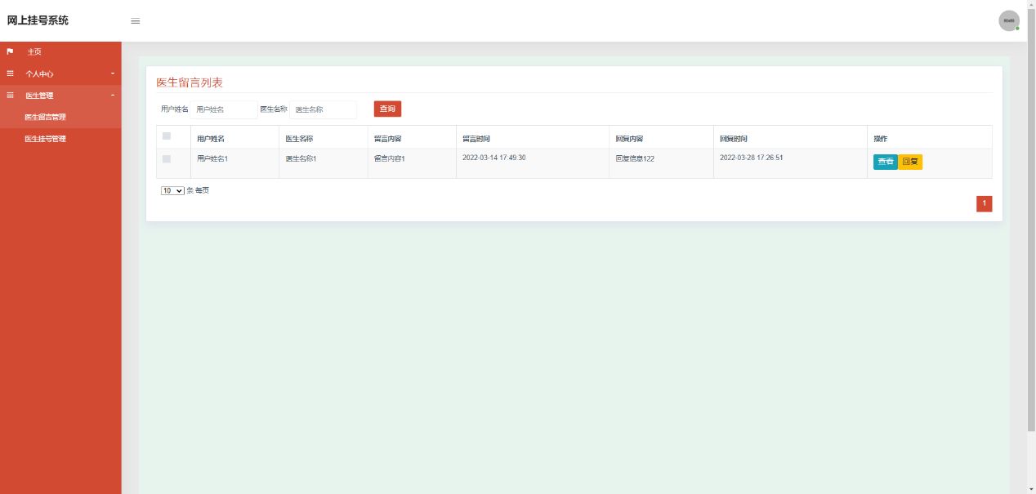Select timestamp 2022-03-14 17:49:30

[494, 158]
